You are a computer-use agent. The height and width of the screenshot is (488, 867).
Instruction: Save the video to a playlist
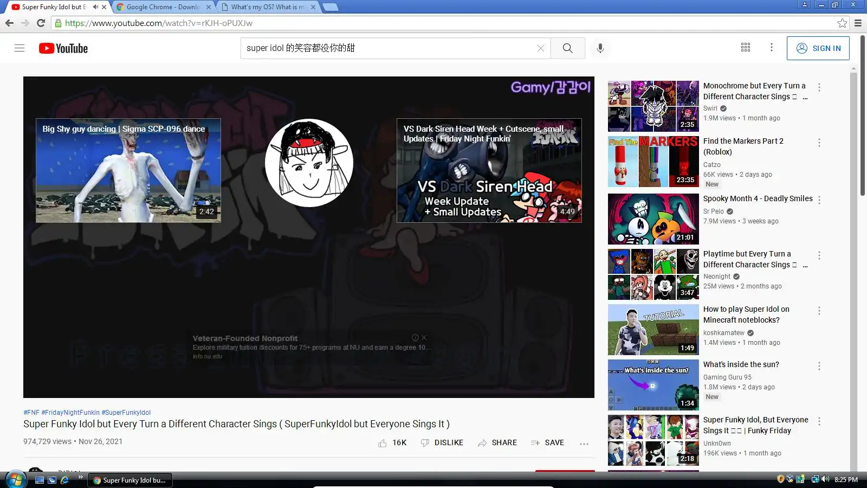point(548,443)
